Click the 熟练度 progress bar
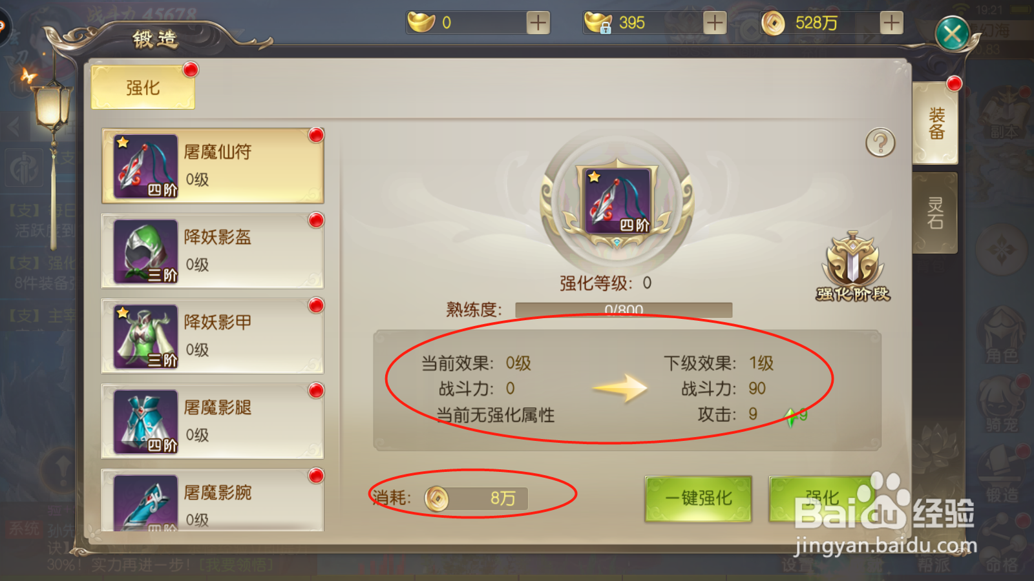The width and height of the screenshot is (1034, 581). 624,310
